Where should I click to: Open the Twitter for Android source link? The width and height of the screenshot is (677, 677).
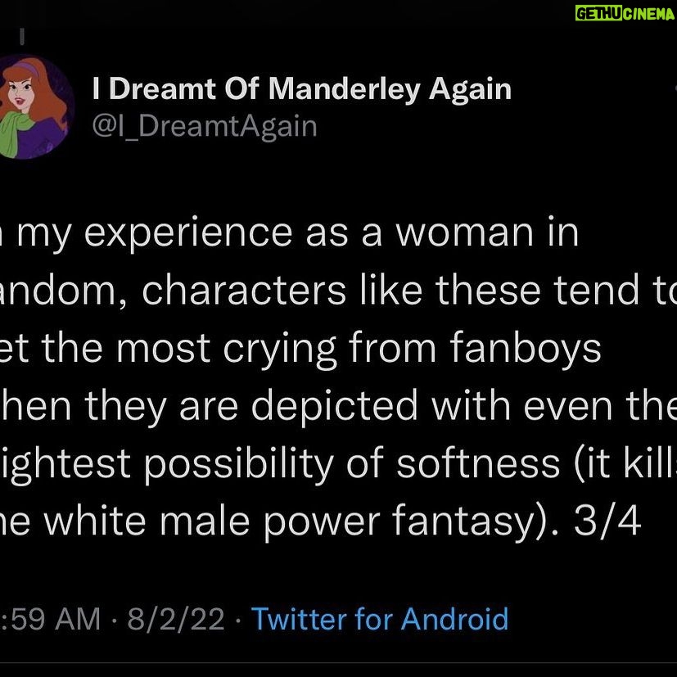[379, 618]
